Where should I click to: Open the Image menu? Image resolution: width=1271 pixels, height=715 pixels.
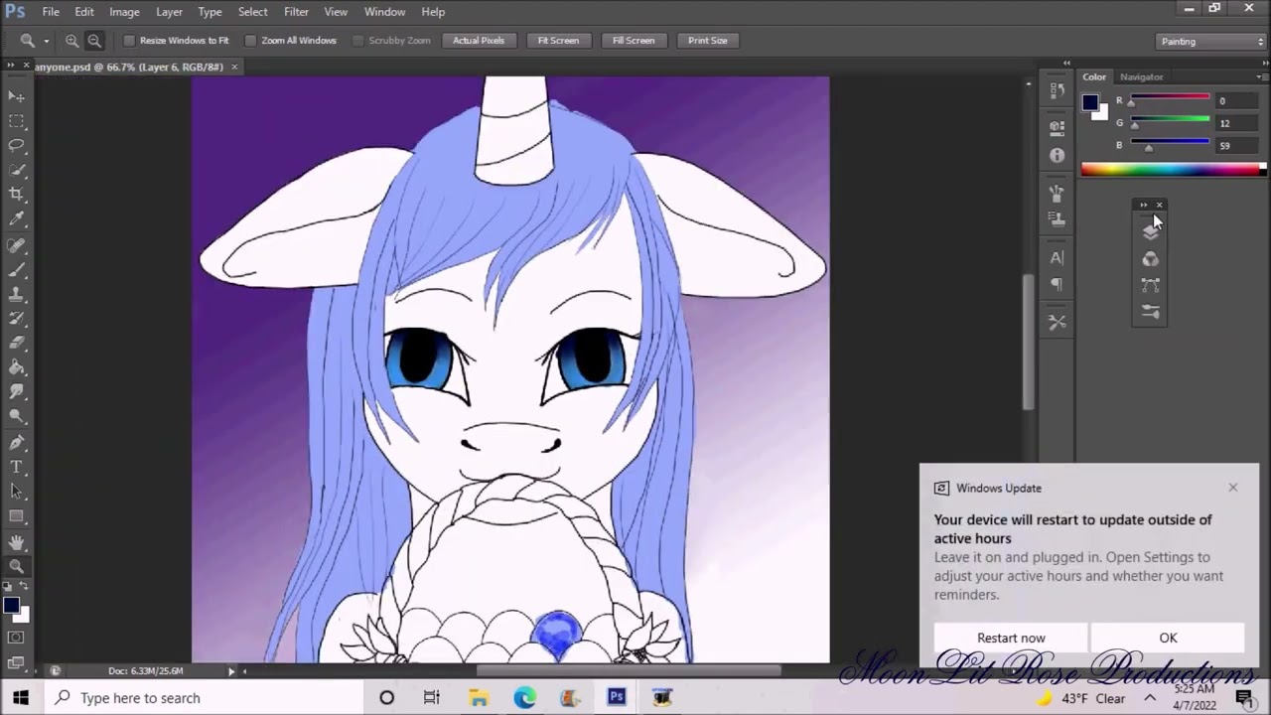[124, 12]
